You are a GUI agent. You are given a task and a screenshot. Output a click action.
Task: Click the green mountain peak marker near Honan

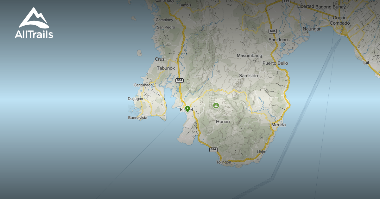point(216,106)
